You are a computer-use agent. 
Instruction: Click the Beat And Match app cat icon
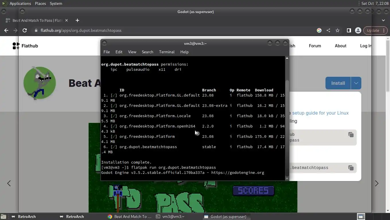[40, 83]
